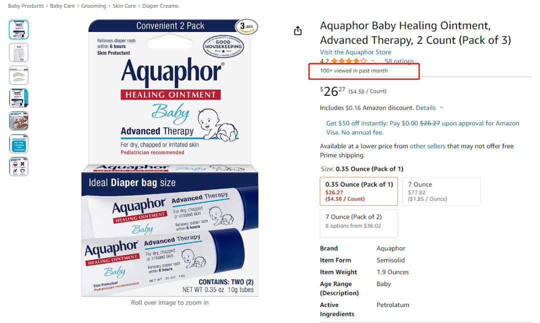Choose the 7 Ounce size option
Viewport: 540px width, 323px height.
441,191
